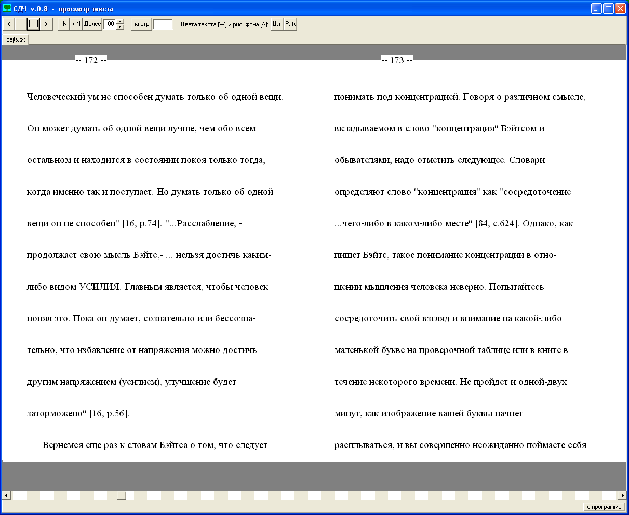Click the '+ N' toolbar button
Screen dimensions: 629x515
76,24
